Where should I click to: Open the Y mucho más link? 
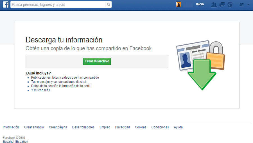tap(40, 90)
